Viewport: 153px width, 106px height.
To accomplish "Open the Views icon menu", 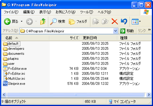I will (x=136, y=21).
